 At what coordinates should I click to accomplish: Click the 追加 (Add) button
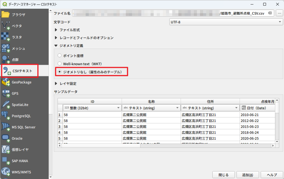pos(247,175)
